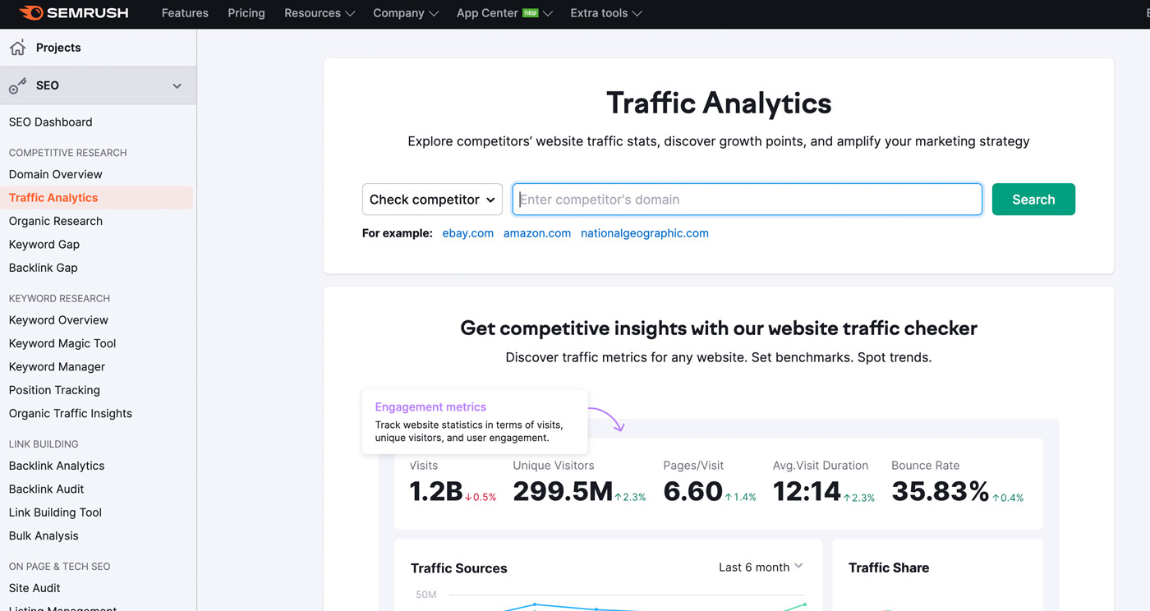
Task: Open Keyword Overview
Action: point(58,320)
